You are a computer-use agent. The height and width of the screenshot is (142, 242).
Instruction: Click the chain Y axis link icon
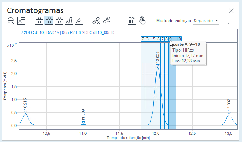point(106,20)
